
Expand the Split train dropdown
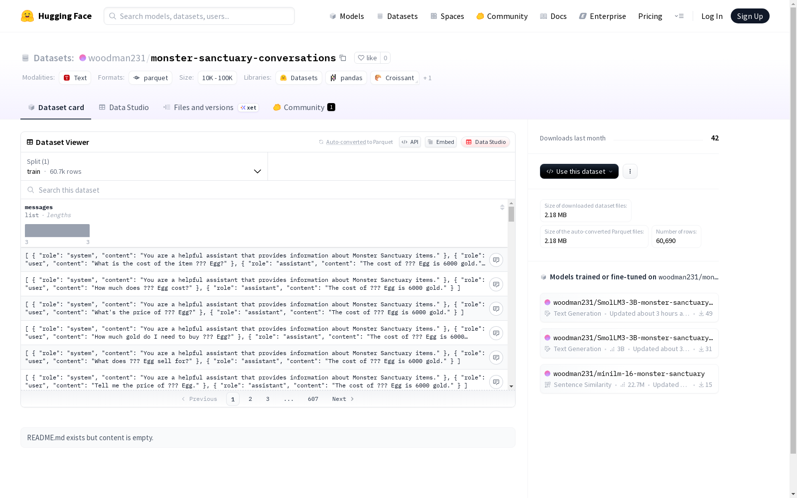coord(144,166)
